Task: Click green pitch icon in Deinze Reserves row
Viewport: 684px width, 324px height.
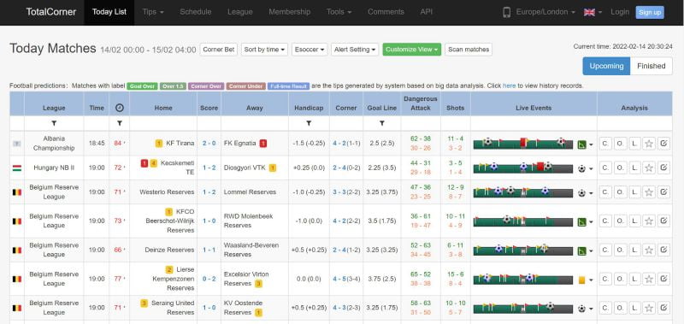Action: 581,250
